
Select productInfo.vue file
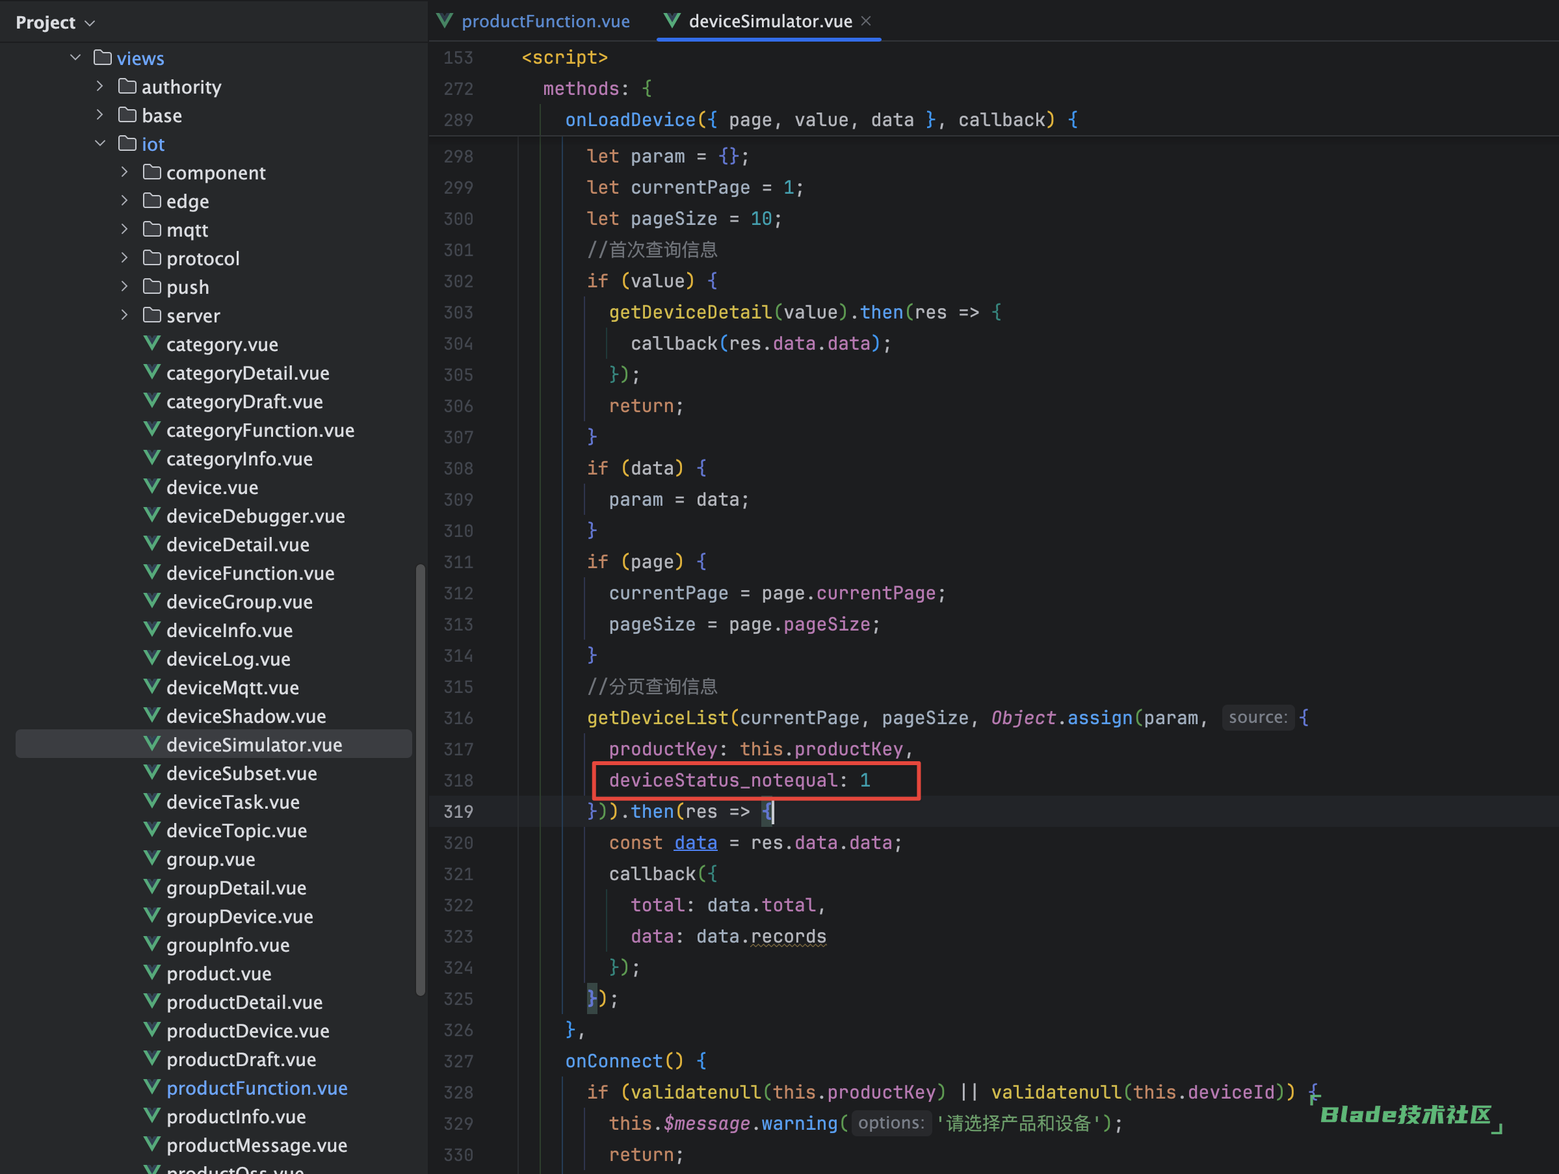[236, 1116]
